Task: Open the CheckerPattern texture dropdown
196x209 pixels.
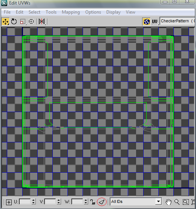Action: (x=178, y=21)
